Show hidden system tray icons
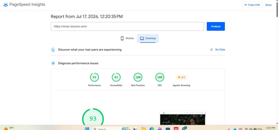 point(229,129)
